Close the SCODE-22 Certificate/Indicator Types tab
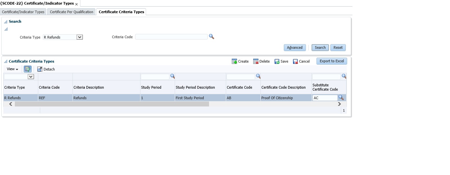This screenshot has width=450, height=175. (x=76, y=4)
